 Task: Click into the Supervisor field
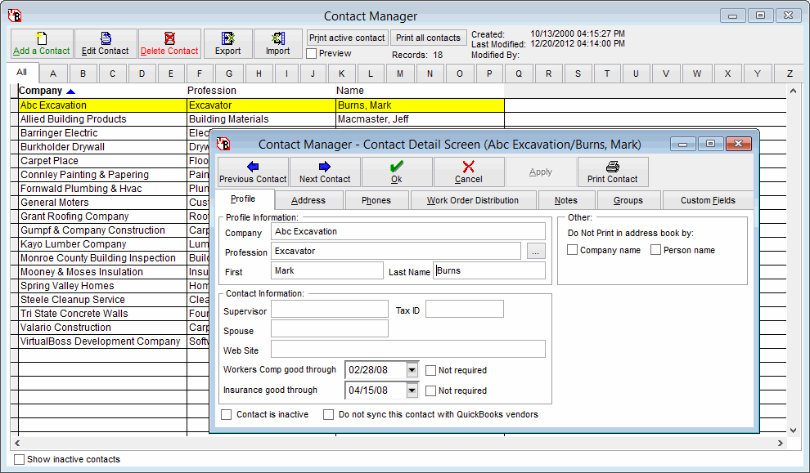tap(330, 310)
